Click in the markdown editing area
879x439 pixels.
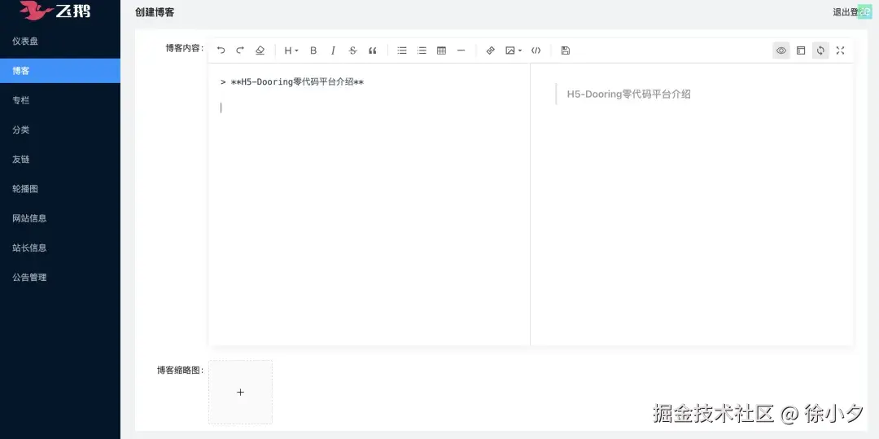pos(369,204)
